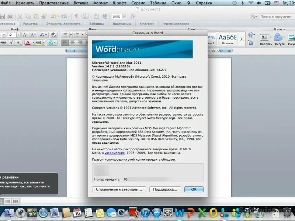Click the Поддержка... button

tap(165, 189)
